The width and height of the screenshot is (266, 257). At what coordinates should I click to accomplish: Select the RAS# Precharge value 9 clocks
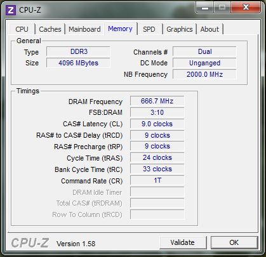[x=157, y=147]
